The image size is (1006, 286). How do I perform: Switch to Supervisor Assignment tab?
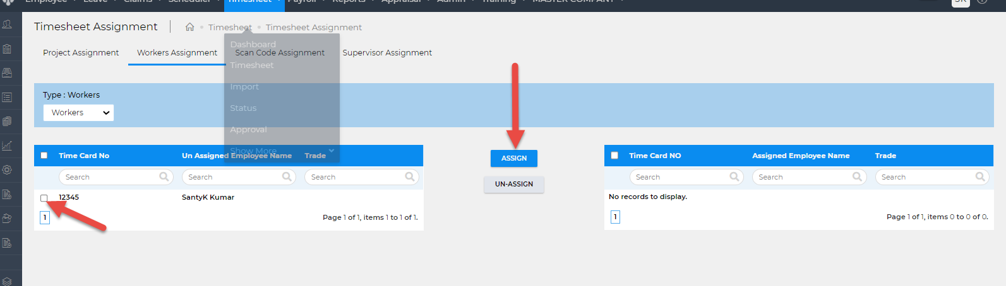pos(387,53)
